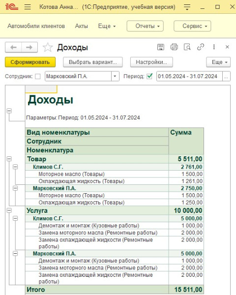Navigate forward with right arrow
This screenshot has height=295, width=236.
pos(29,47)
